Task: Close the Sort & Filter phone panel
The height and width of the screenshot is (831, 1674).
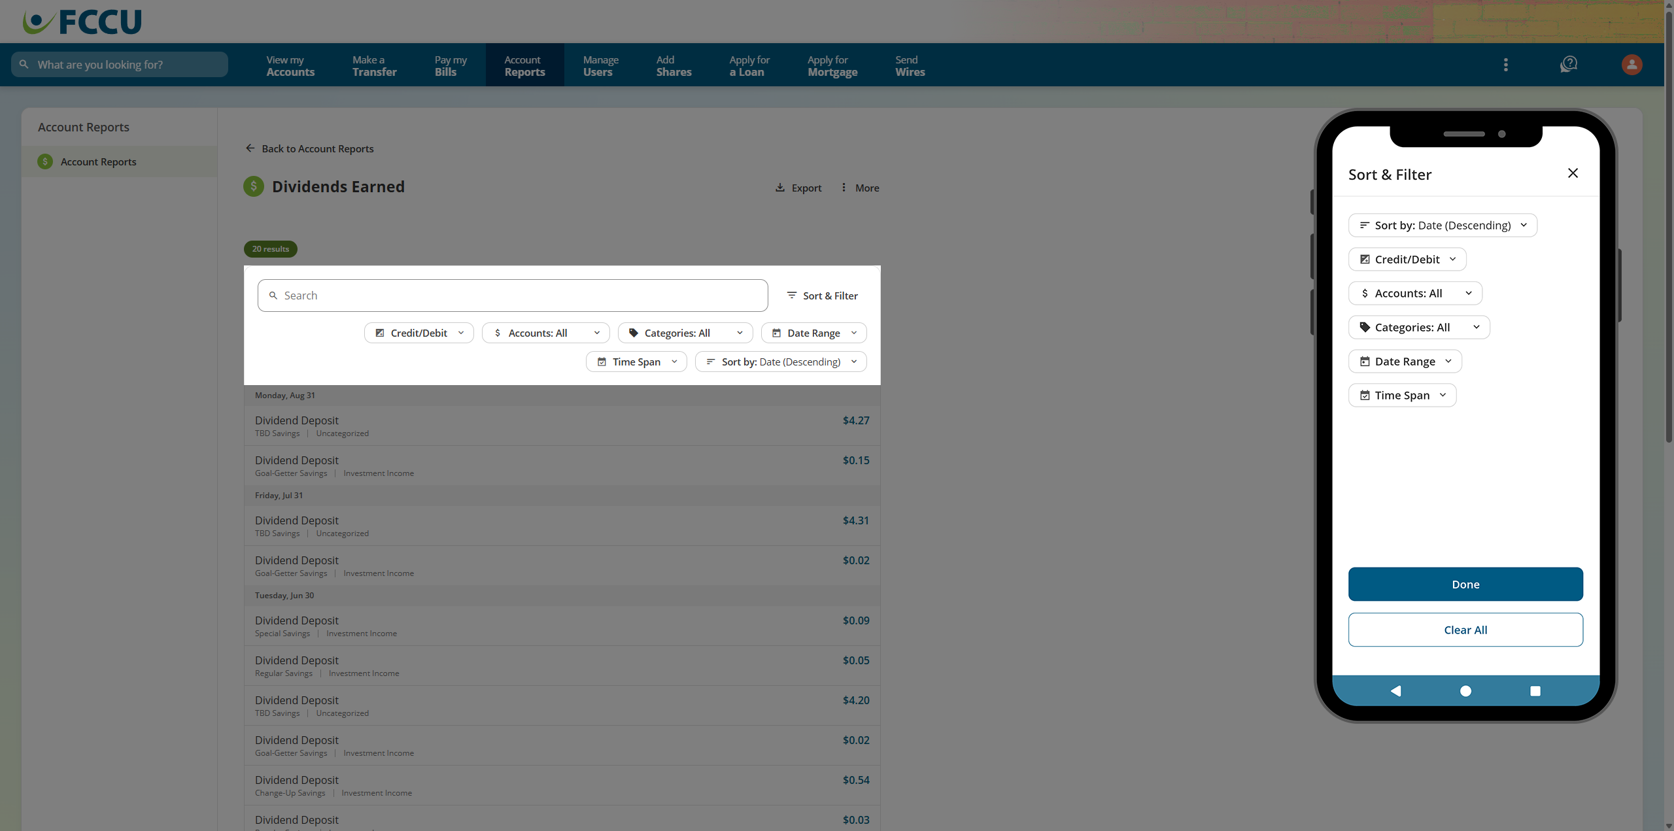Action: click(1573, 173)
